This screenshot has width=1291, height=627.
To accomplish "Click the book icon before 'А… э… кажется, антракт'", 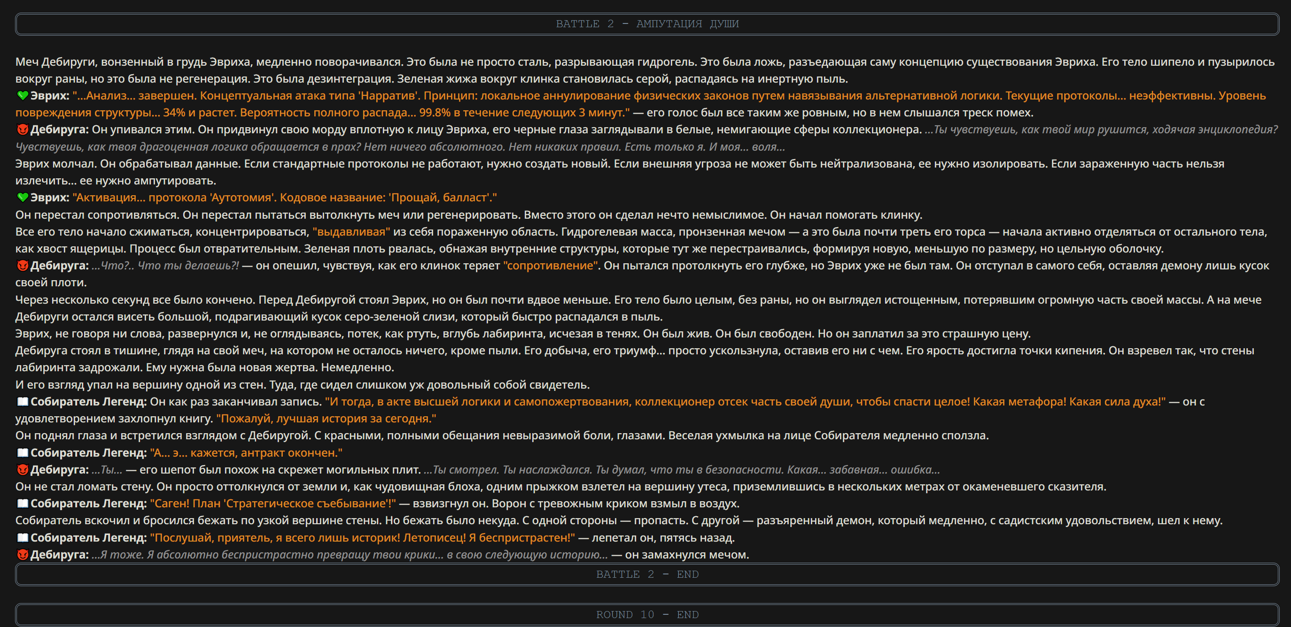I will (23, 453).
